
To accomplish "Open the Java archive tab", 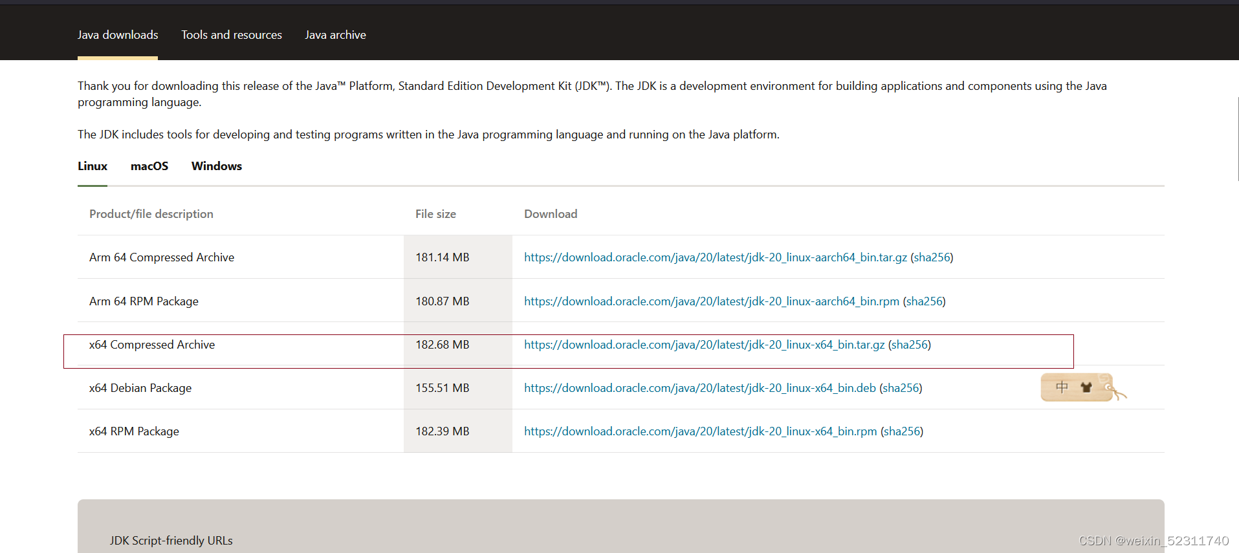I will coord(335,35).
